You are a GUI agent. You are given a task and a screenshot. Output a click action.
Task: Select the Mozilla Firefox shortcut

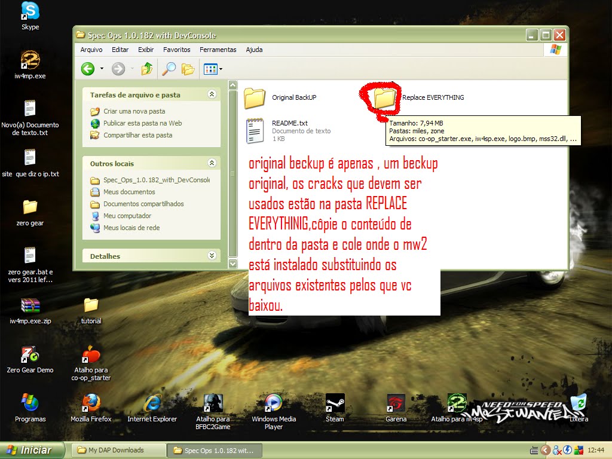pyautogui.click(x=91, y=408)
